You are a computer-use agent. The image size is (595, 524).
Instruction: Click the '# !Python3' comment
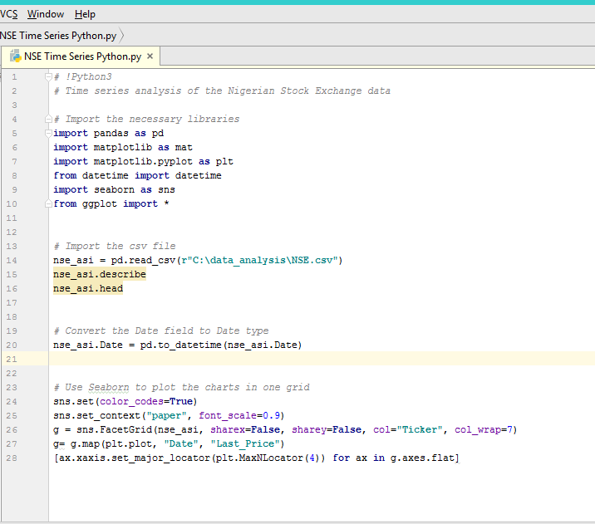(83, 77)
